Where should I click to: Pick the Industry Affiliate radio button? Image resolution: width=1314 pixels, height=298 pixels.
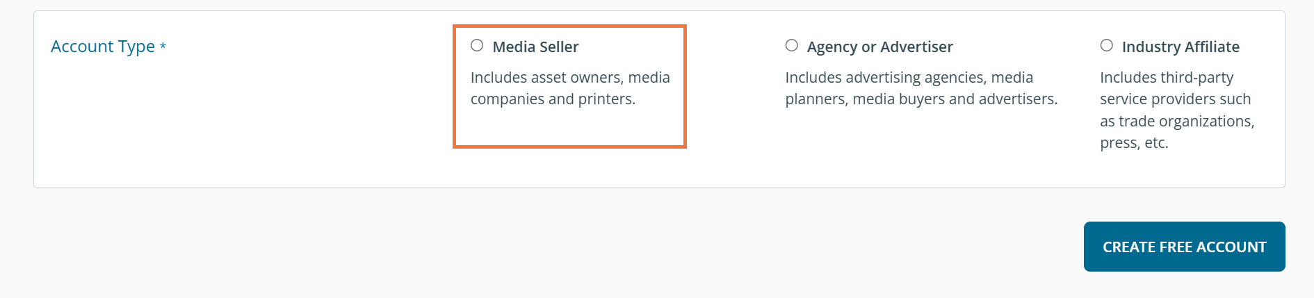(1106, 46)
